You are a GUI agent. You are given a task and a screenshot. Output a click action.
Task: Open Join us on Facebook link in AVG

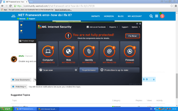point(96,27)
